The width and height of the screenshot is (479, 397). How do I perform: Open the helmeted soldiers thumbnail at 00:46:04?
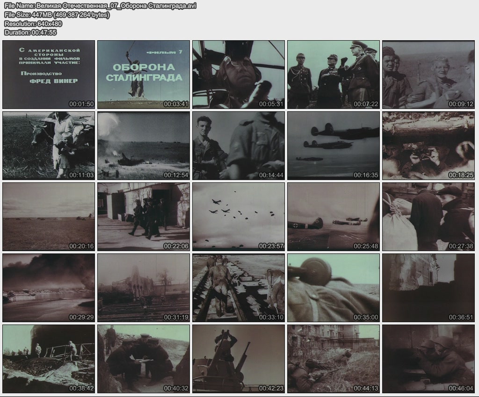pyautogui.click(x=428, y=359)
